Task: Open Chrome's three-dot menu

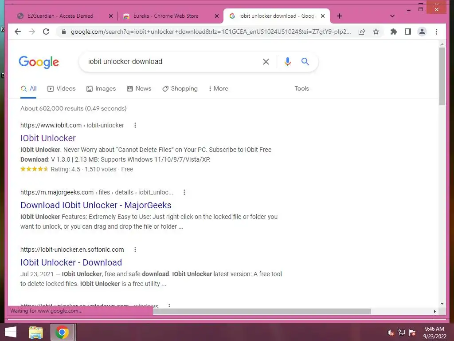Action: point(436,32)
